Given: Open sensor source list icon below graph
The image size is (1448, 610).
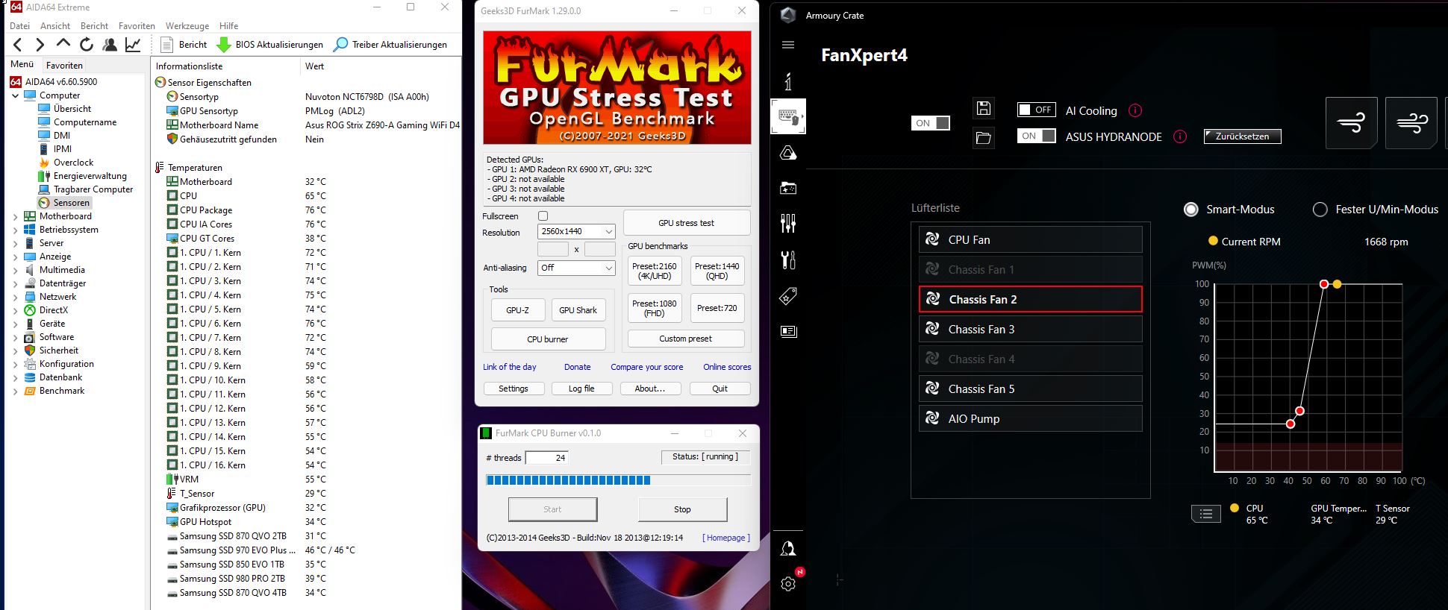Looking at the screenshot, I should (1206, 513).
